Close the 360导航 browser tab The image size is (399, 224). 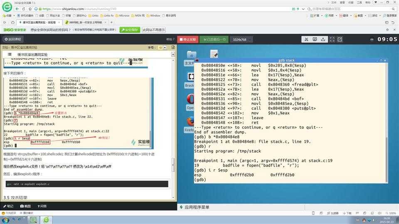click(x=106, y=22)
